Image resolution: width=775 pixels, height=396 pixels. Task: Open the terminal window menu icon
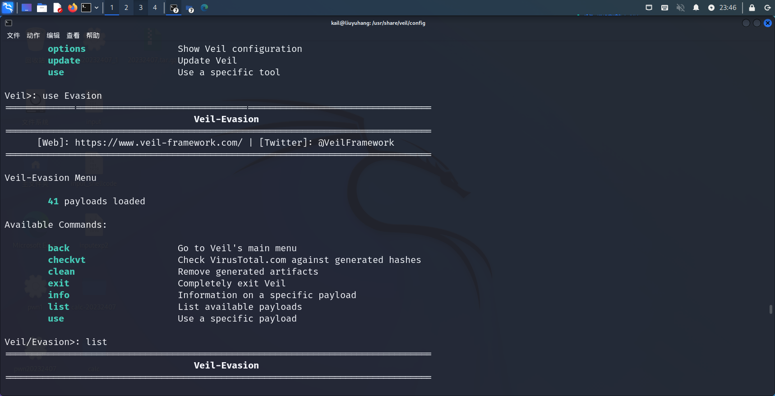pyautogui.click(x=9, y=23)
